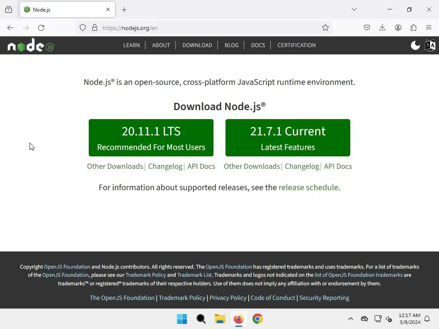Open the Firefox hamburger menu

coord(429,27)
